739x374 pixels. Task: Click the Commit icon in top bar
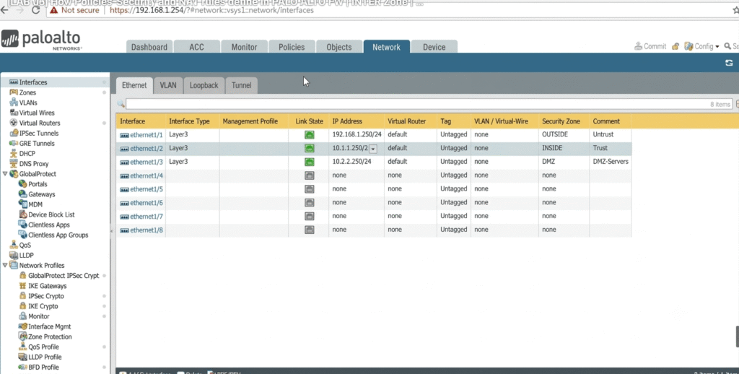point(638,45)
